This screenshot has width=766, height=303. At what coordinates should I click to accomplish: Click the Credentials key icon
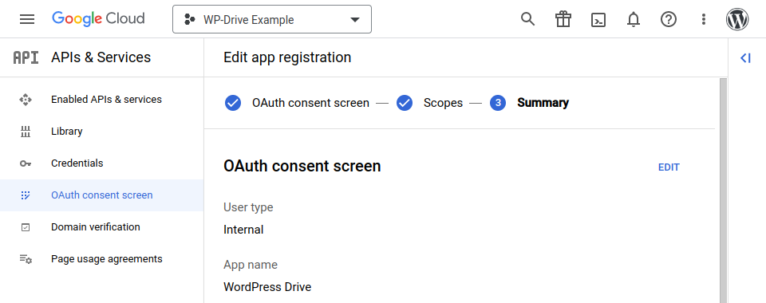point(26,163)
